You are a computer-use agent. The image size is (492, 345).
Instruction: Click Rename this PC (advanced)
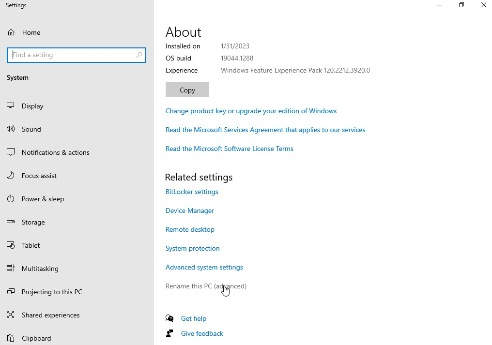[x=206, y=286]
